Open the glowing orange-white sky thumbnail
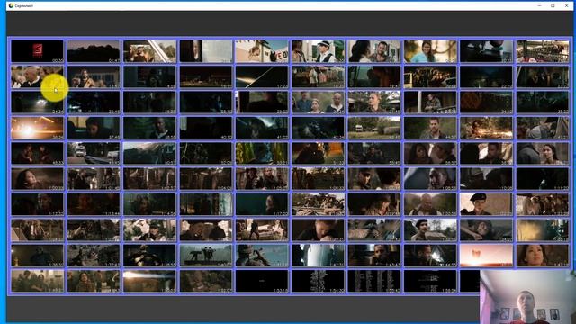Image resolution: width=576 pixels, height=324 pixels. [486, 256]
